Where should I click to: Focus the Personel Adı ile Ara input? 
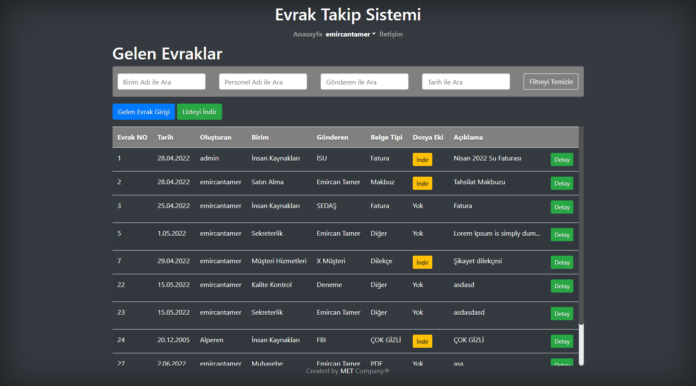click(262, 81)
